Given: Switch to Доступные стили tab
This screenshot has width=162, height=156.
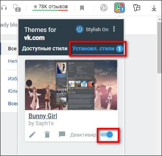Looking at the screenshot, I should point(45,48).
